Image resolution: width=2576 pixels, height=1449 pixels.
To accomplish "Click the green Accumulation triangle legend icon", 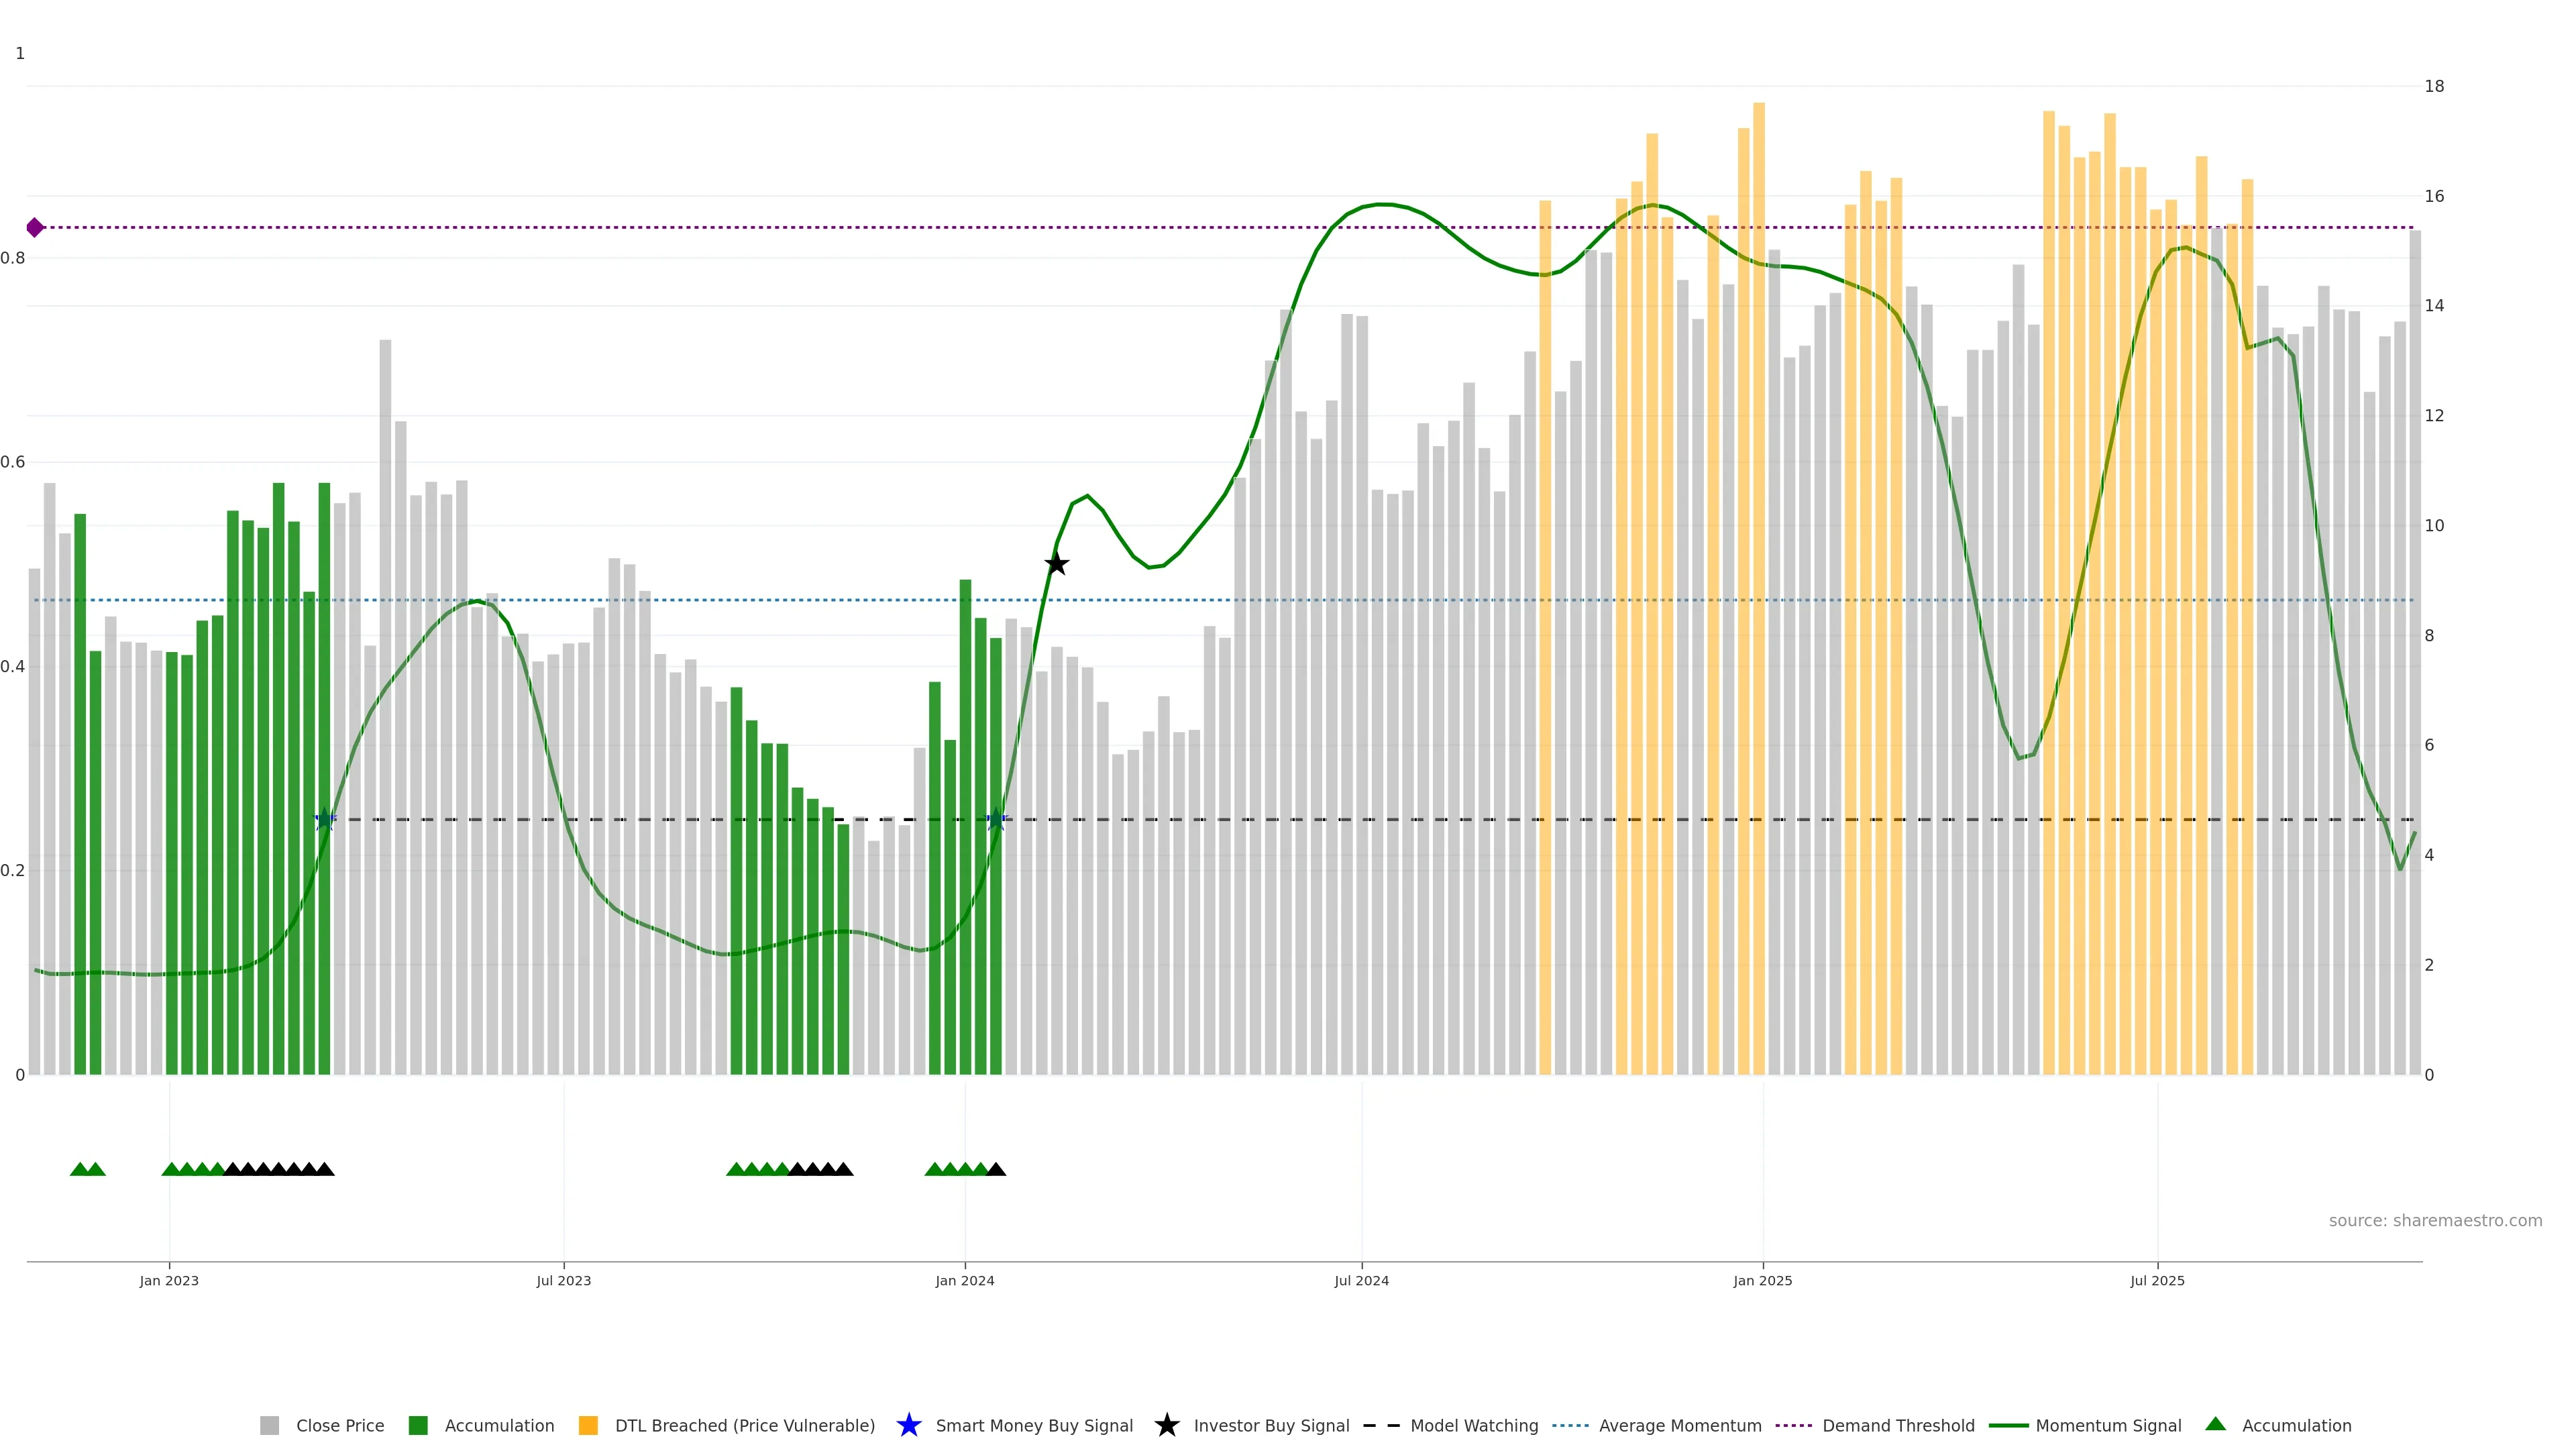I will coord(2215,1424).
